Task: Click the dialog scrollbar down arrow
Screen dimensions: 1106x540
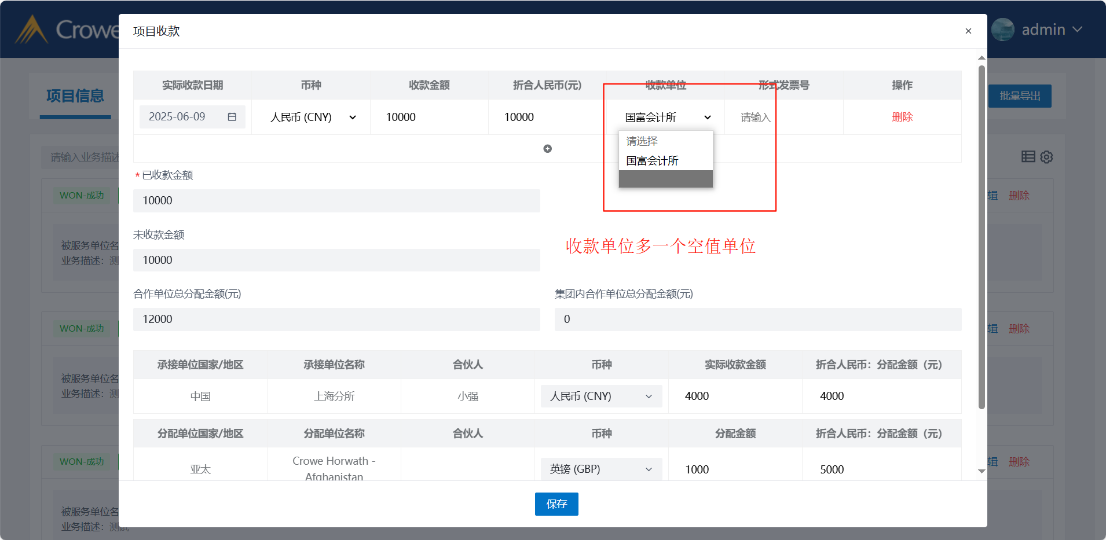Action: click(x=982, y=472)
